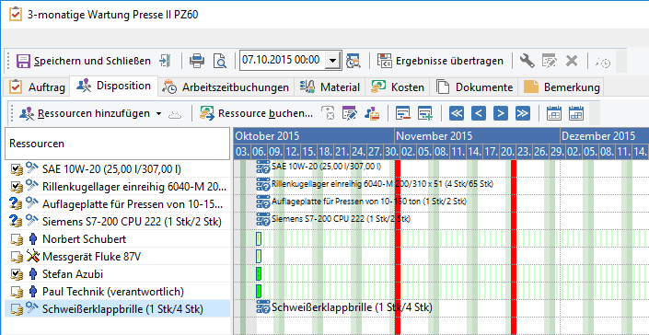Select Paul Technik (verantwortlich) row
This screenshot has height=335, width=649.
[x=118, y=292]
